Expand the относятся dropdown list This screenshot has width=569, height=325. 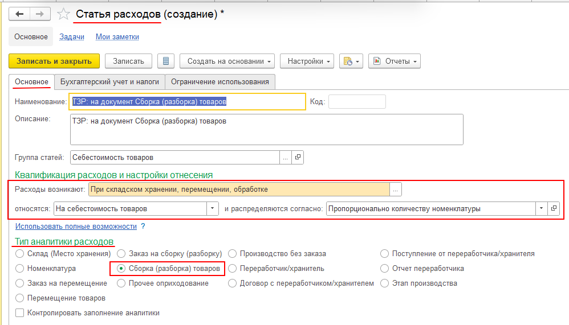[x=213, y=209]
